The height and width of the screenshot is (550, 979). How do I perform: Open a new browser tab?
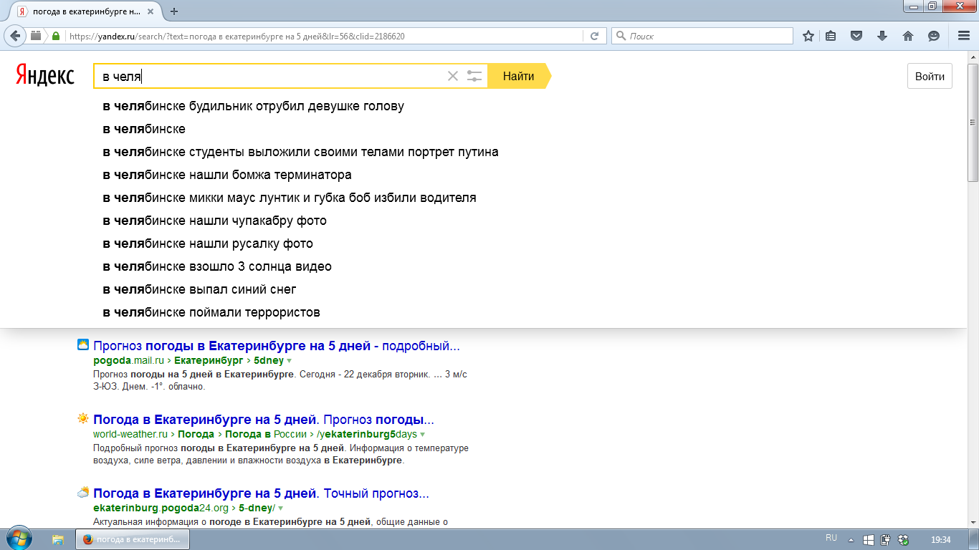coord(174,11)
